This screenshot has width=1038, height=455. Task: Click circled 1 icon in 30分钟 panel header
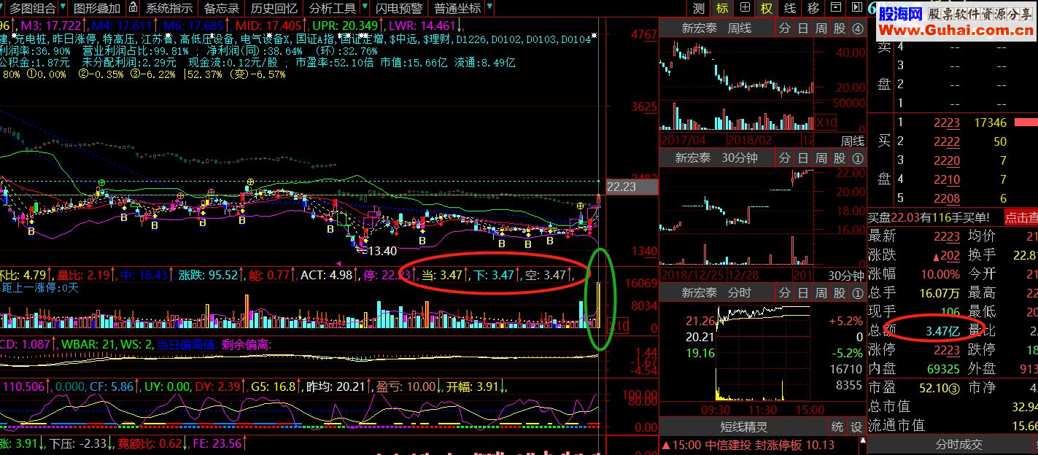coord(857,157)
